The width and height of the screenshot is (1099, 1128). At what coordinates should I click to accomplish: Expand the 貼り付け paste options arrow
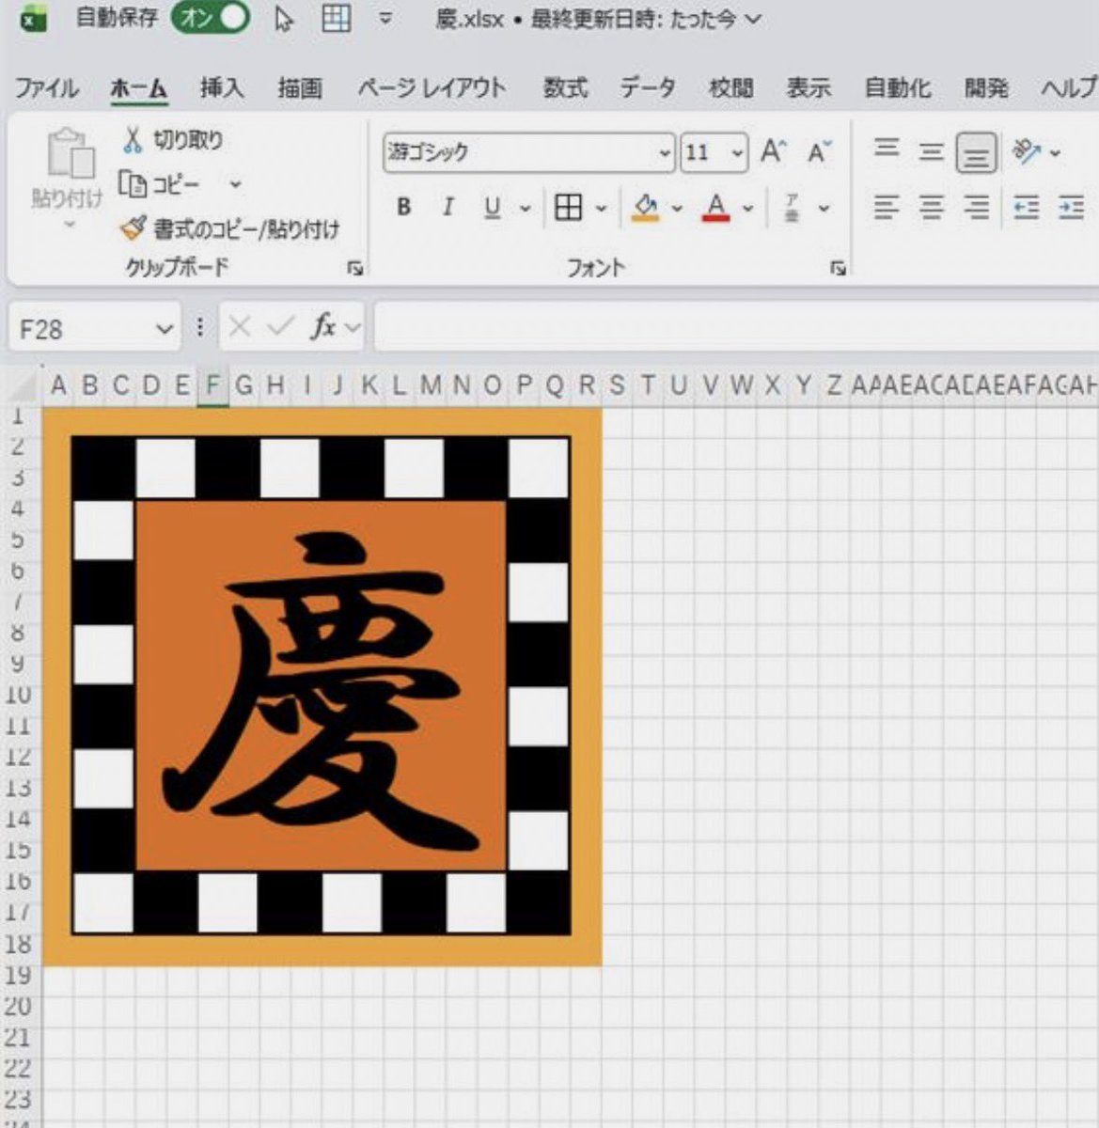click(x=69, y=225)
